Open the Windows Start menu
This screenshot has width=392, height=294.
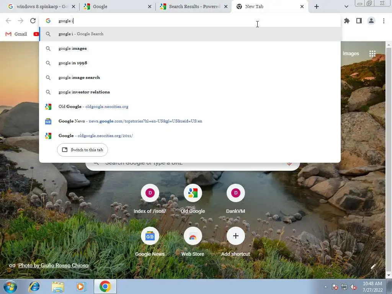tap(10, 286)
